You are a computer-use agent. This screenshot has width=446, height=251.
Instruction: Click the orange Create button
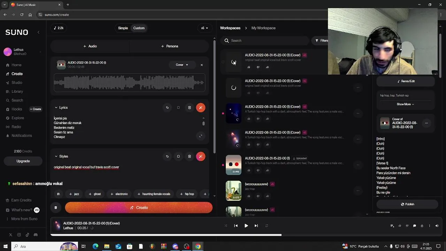tap(139, 208)
